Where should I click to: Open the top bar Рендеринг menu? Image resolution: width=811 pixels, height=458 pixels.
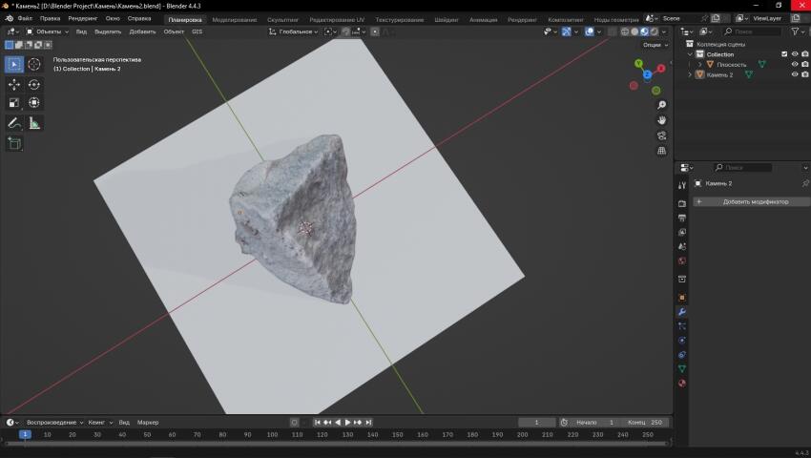(83, 18)
